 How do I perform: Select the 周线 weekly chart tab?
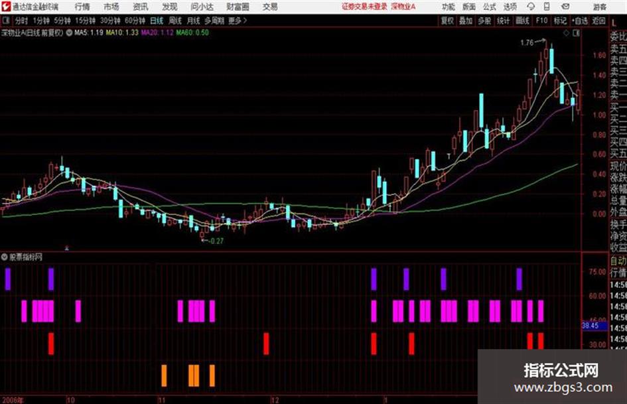(175, 21)
